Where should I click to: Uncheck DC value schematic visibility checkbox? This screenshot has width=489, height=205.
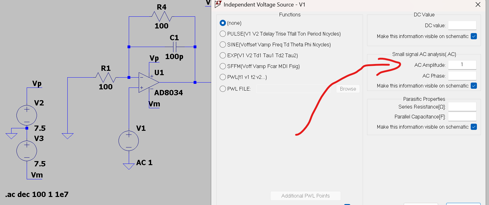click(x=474, y=36)
